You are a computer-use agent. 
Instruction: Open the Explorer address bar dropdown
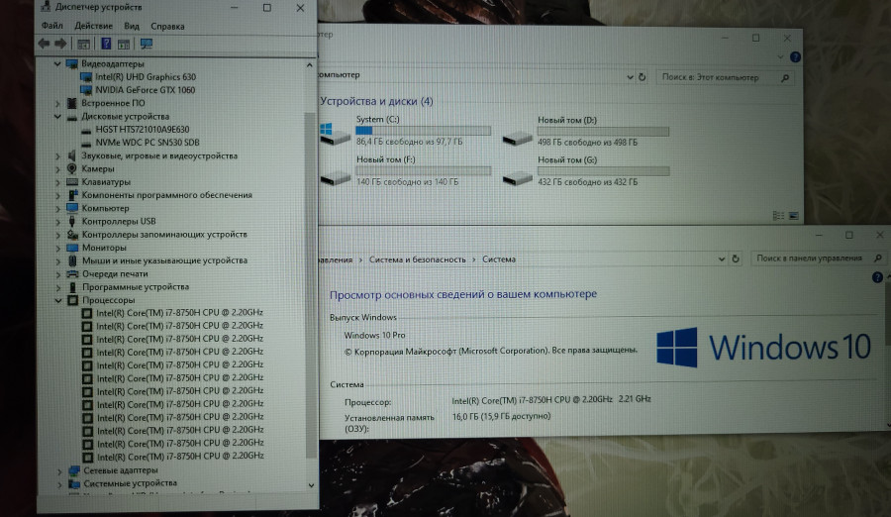coord(630,77)
